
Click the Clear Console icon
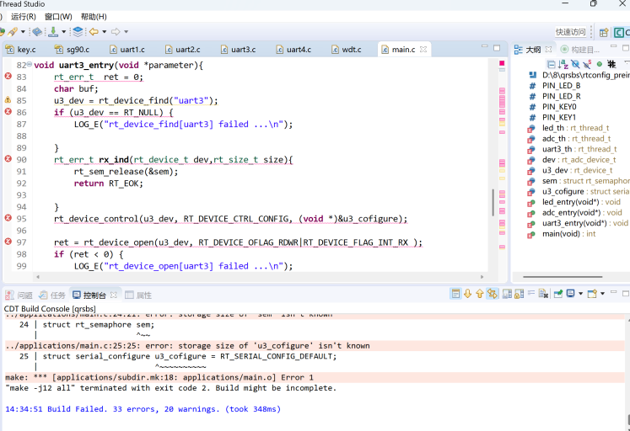pyautogui.click(x=543, y=294)
